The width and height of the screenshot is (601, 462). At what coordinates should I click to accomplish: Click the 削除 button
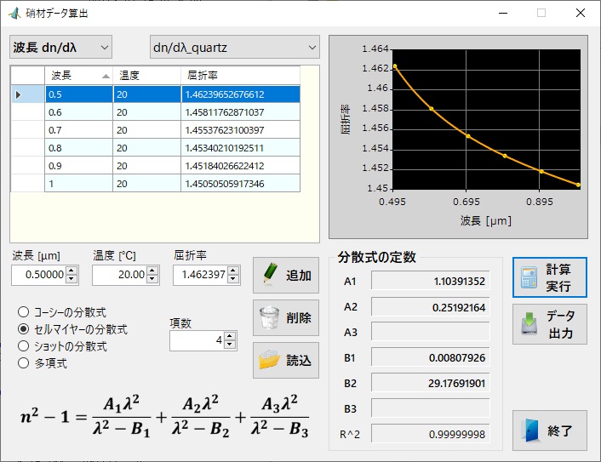click(286, 317)
